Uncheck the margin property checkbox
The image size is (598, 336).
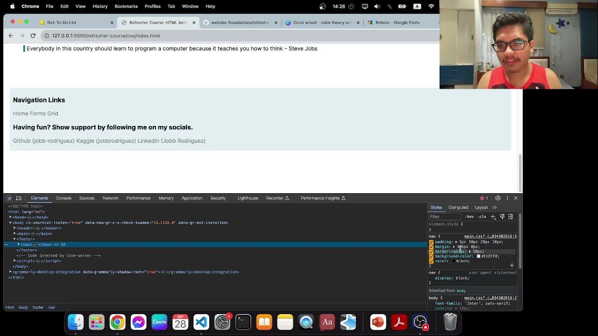pyautogui.click(x=431, y=247)
